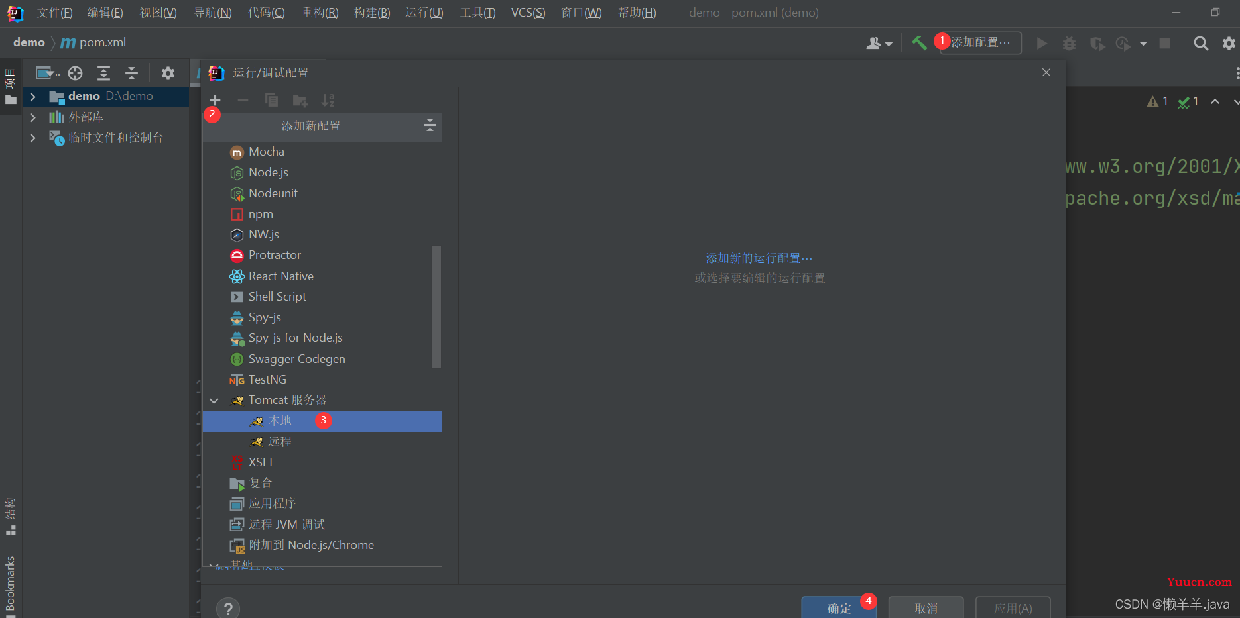Click the 取消 cancel button
This screenshot has height=618, width=1240.
926,608
